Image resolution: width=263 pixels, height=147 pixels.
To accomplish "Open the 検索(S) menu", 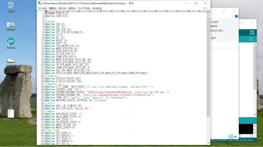I will pos(72,8).
